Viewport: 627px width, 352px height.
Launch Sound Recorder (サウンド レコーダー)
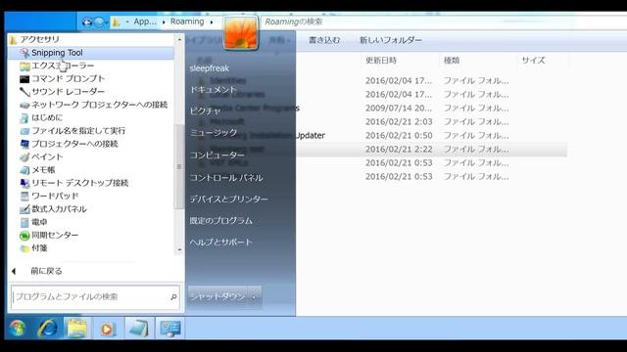(x=62, y=92)
